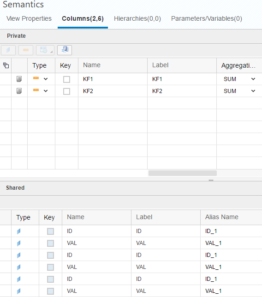Click the attribute icon of the first ID row

point(18,231)
